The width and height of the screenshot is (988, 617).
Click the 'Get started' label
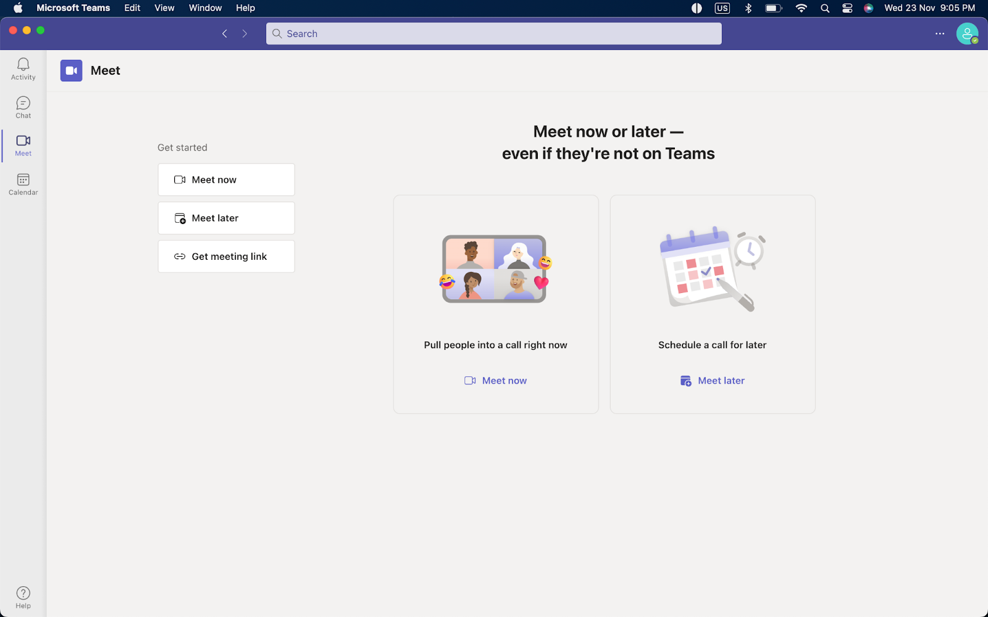pos(182,147)
